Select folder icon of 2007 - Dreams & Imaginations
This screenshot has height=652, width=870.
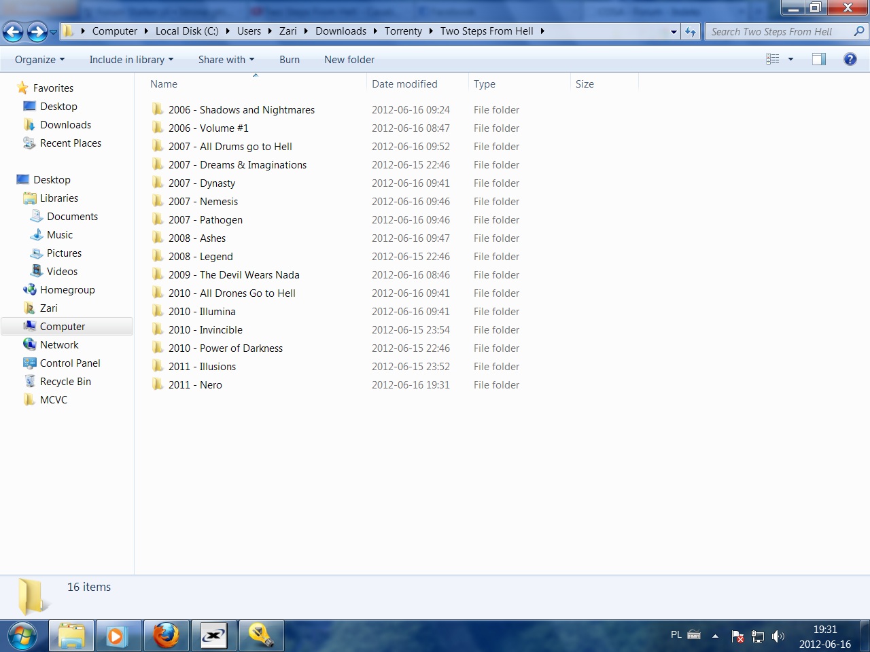(158, 164)
